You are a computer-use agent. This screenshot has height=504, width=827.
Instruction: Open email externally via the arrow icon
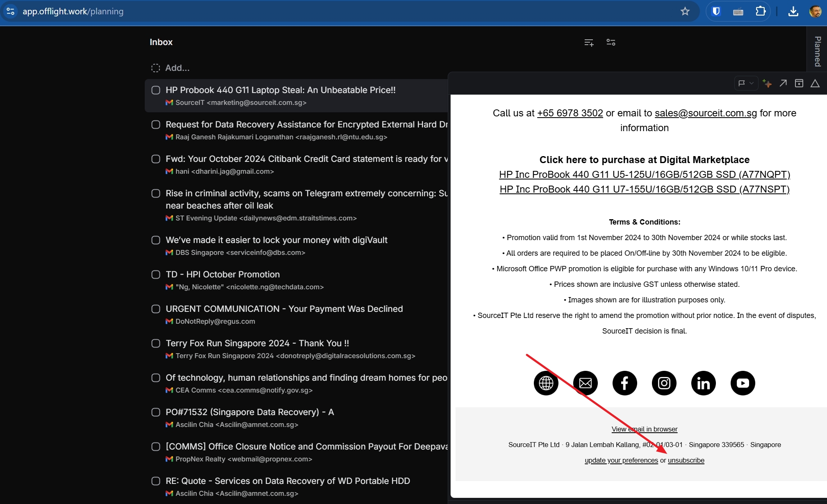(783, 84)
